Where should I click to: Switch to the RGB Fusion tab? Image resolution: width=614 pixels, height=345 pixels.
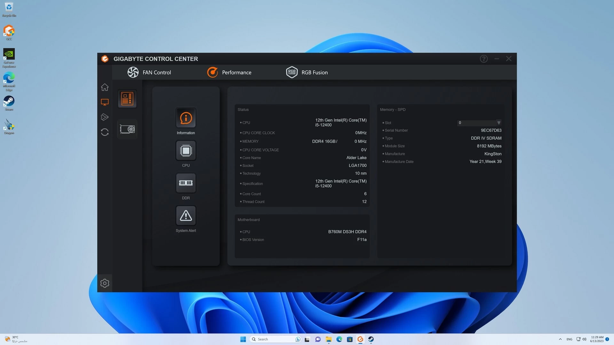click(306, 72)
